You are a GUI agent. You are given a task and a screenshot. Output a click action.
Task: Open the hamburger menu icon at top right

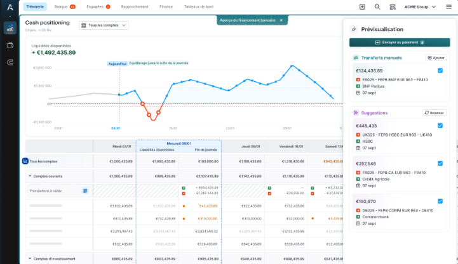click(448, 6)
